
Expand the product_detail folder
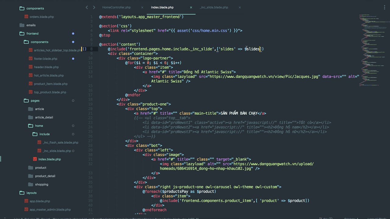point(30,176)
